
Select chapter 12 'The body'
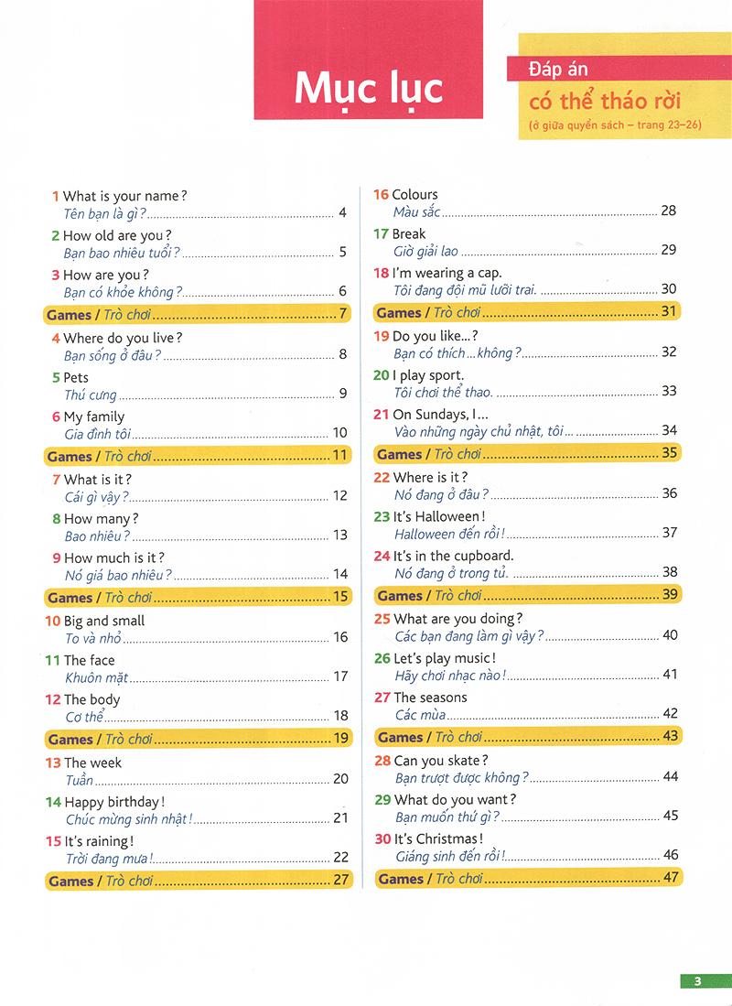197,708
